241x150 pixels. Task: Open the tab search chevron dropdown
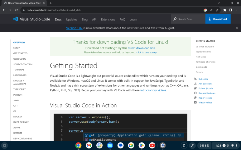tap(219, 3)
